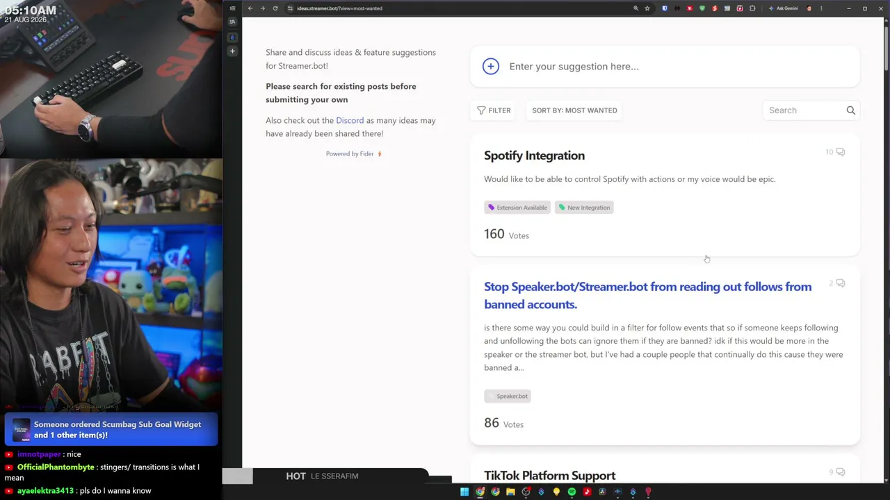
Task: Open the browser Extensions puzzle icon
Action: (752, 8)
